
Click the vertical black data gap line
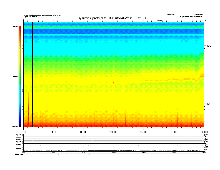(x=32, y=74)
